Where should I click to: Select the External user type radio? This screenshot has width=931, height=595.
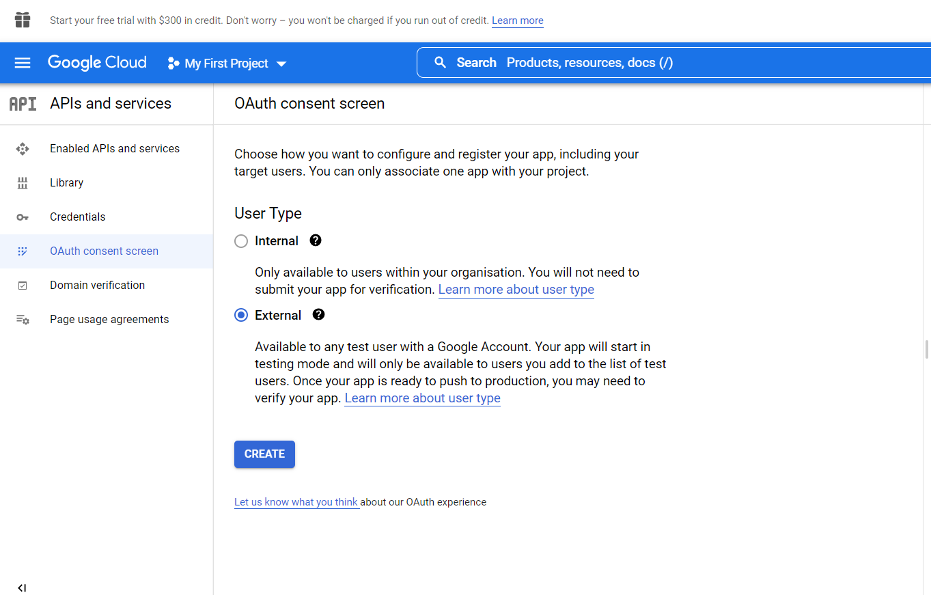[x=241, y=316]
